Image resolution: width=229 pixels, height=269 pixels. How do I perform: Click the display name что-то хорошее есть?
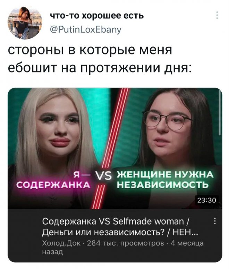[97, 16]
